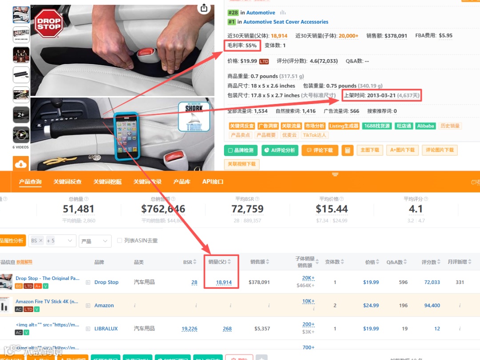Open the 产品 dropdown selector
This screenshot has height=360, width=480.
(x=95, y=241)
